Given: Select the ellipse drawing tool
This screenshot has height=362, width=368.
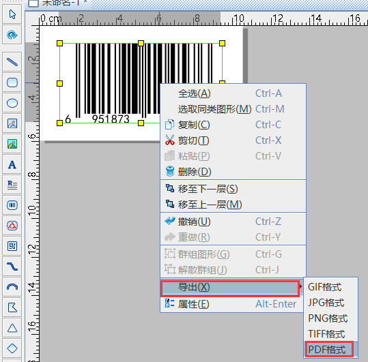Looking at the screenshot, I should click(x=12, y=103).
